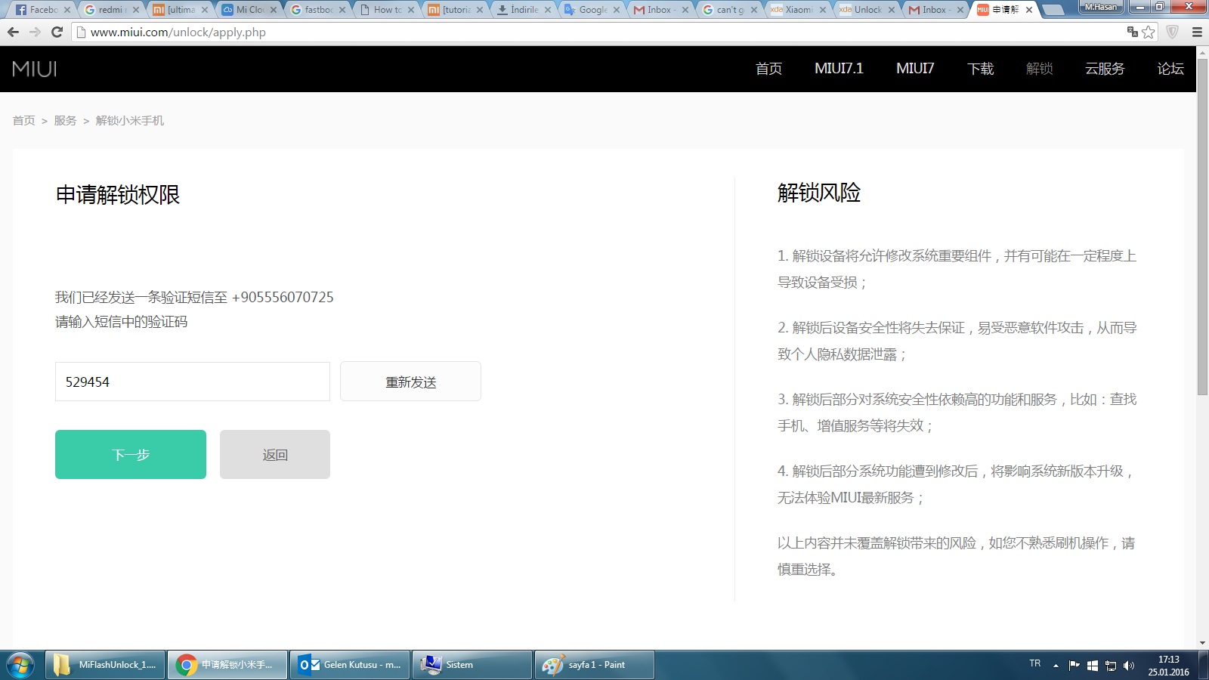Reload the page with the refresh icon
Screen dimensions: 1209x680
tap(57, 32)
